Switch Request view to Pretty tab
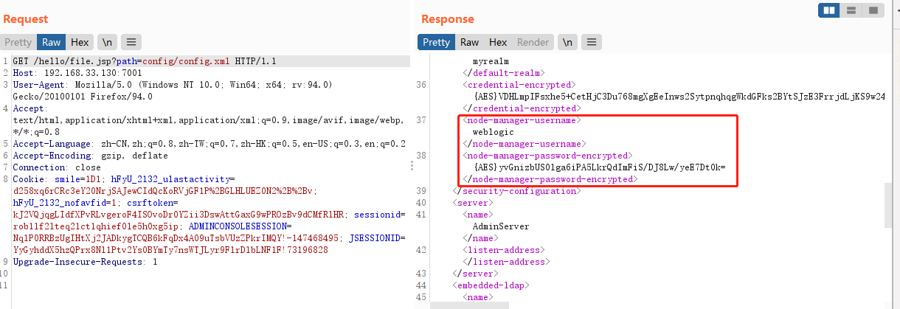Image resolution: width=900 pixels, height=309 pixels. point(18,42)
